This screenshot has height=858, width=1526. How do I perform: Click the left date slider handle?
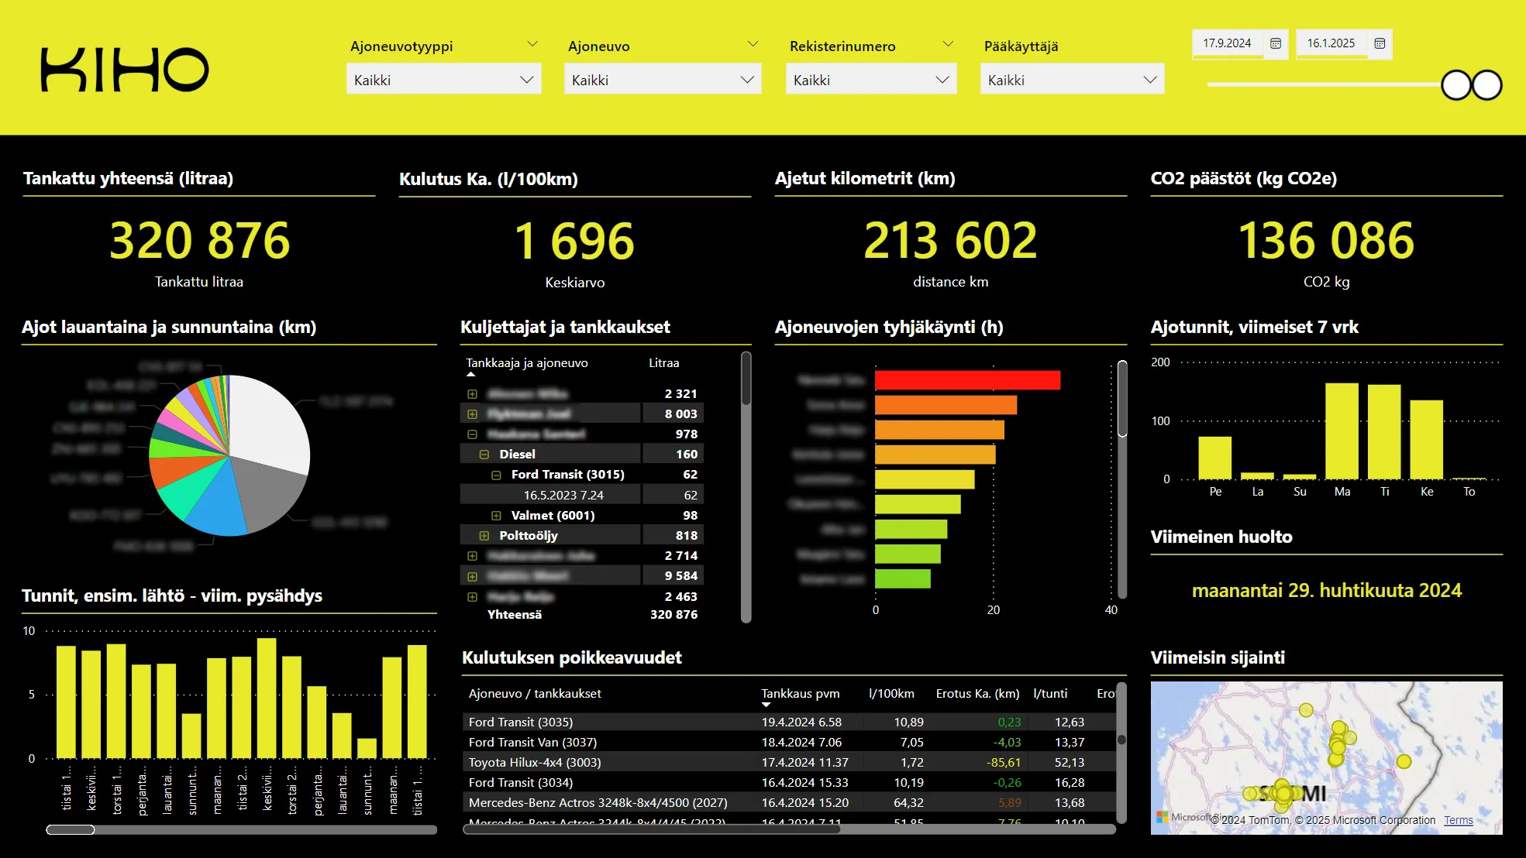click(x=1456, y=85)
